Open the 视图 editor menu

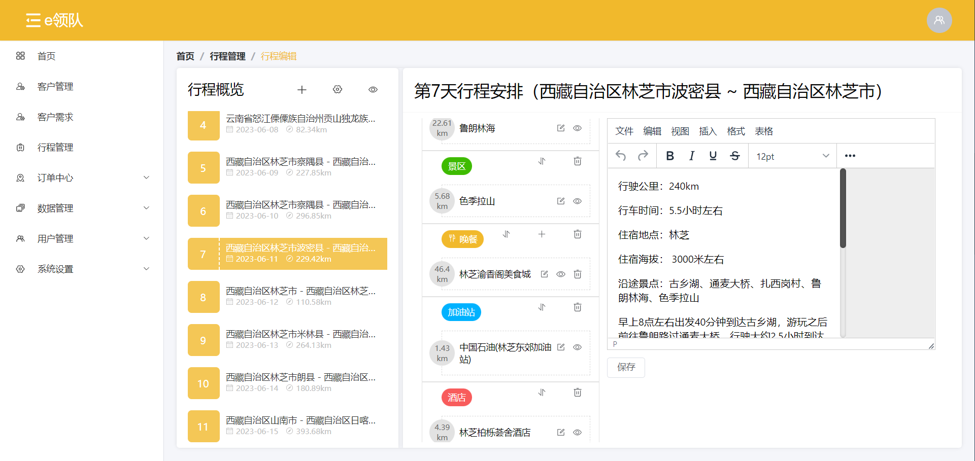pos(680,131)
